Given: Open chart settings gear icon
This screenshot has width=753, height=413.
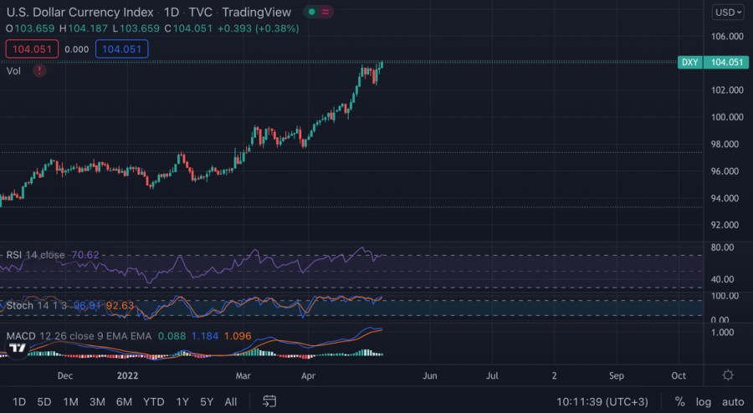Looking at the screenshot, I should pyautogui.click(x=728, y=375).
